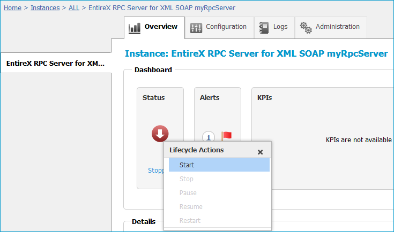Click the Logs notebook icon
Screen dimensions: 394x232
pos(264,28)
